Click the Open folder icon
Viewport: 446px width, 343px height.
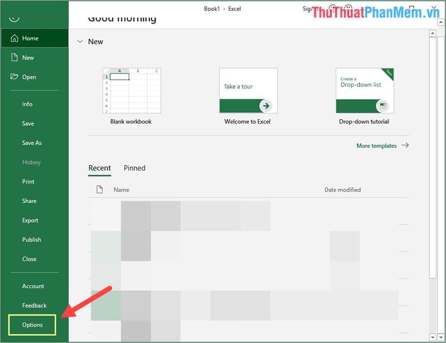pos(14,77)
